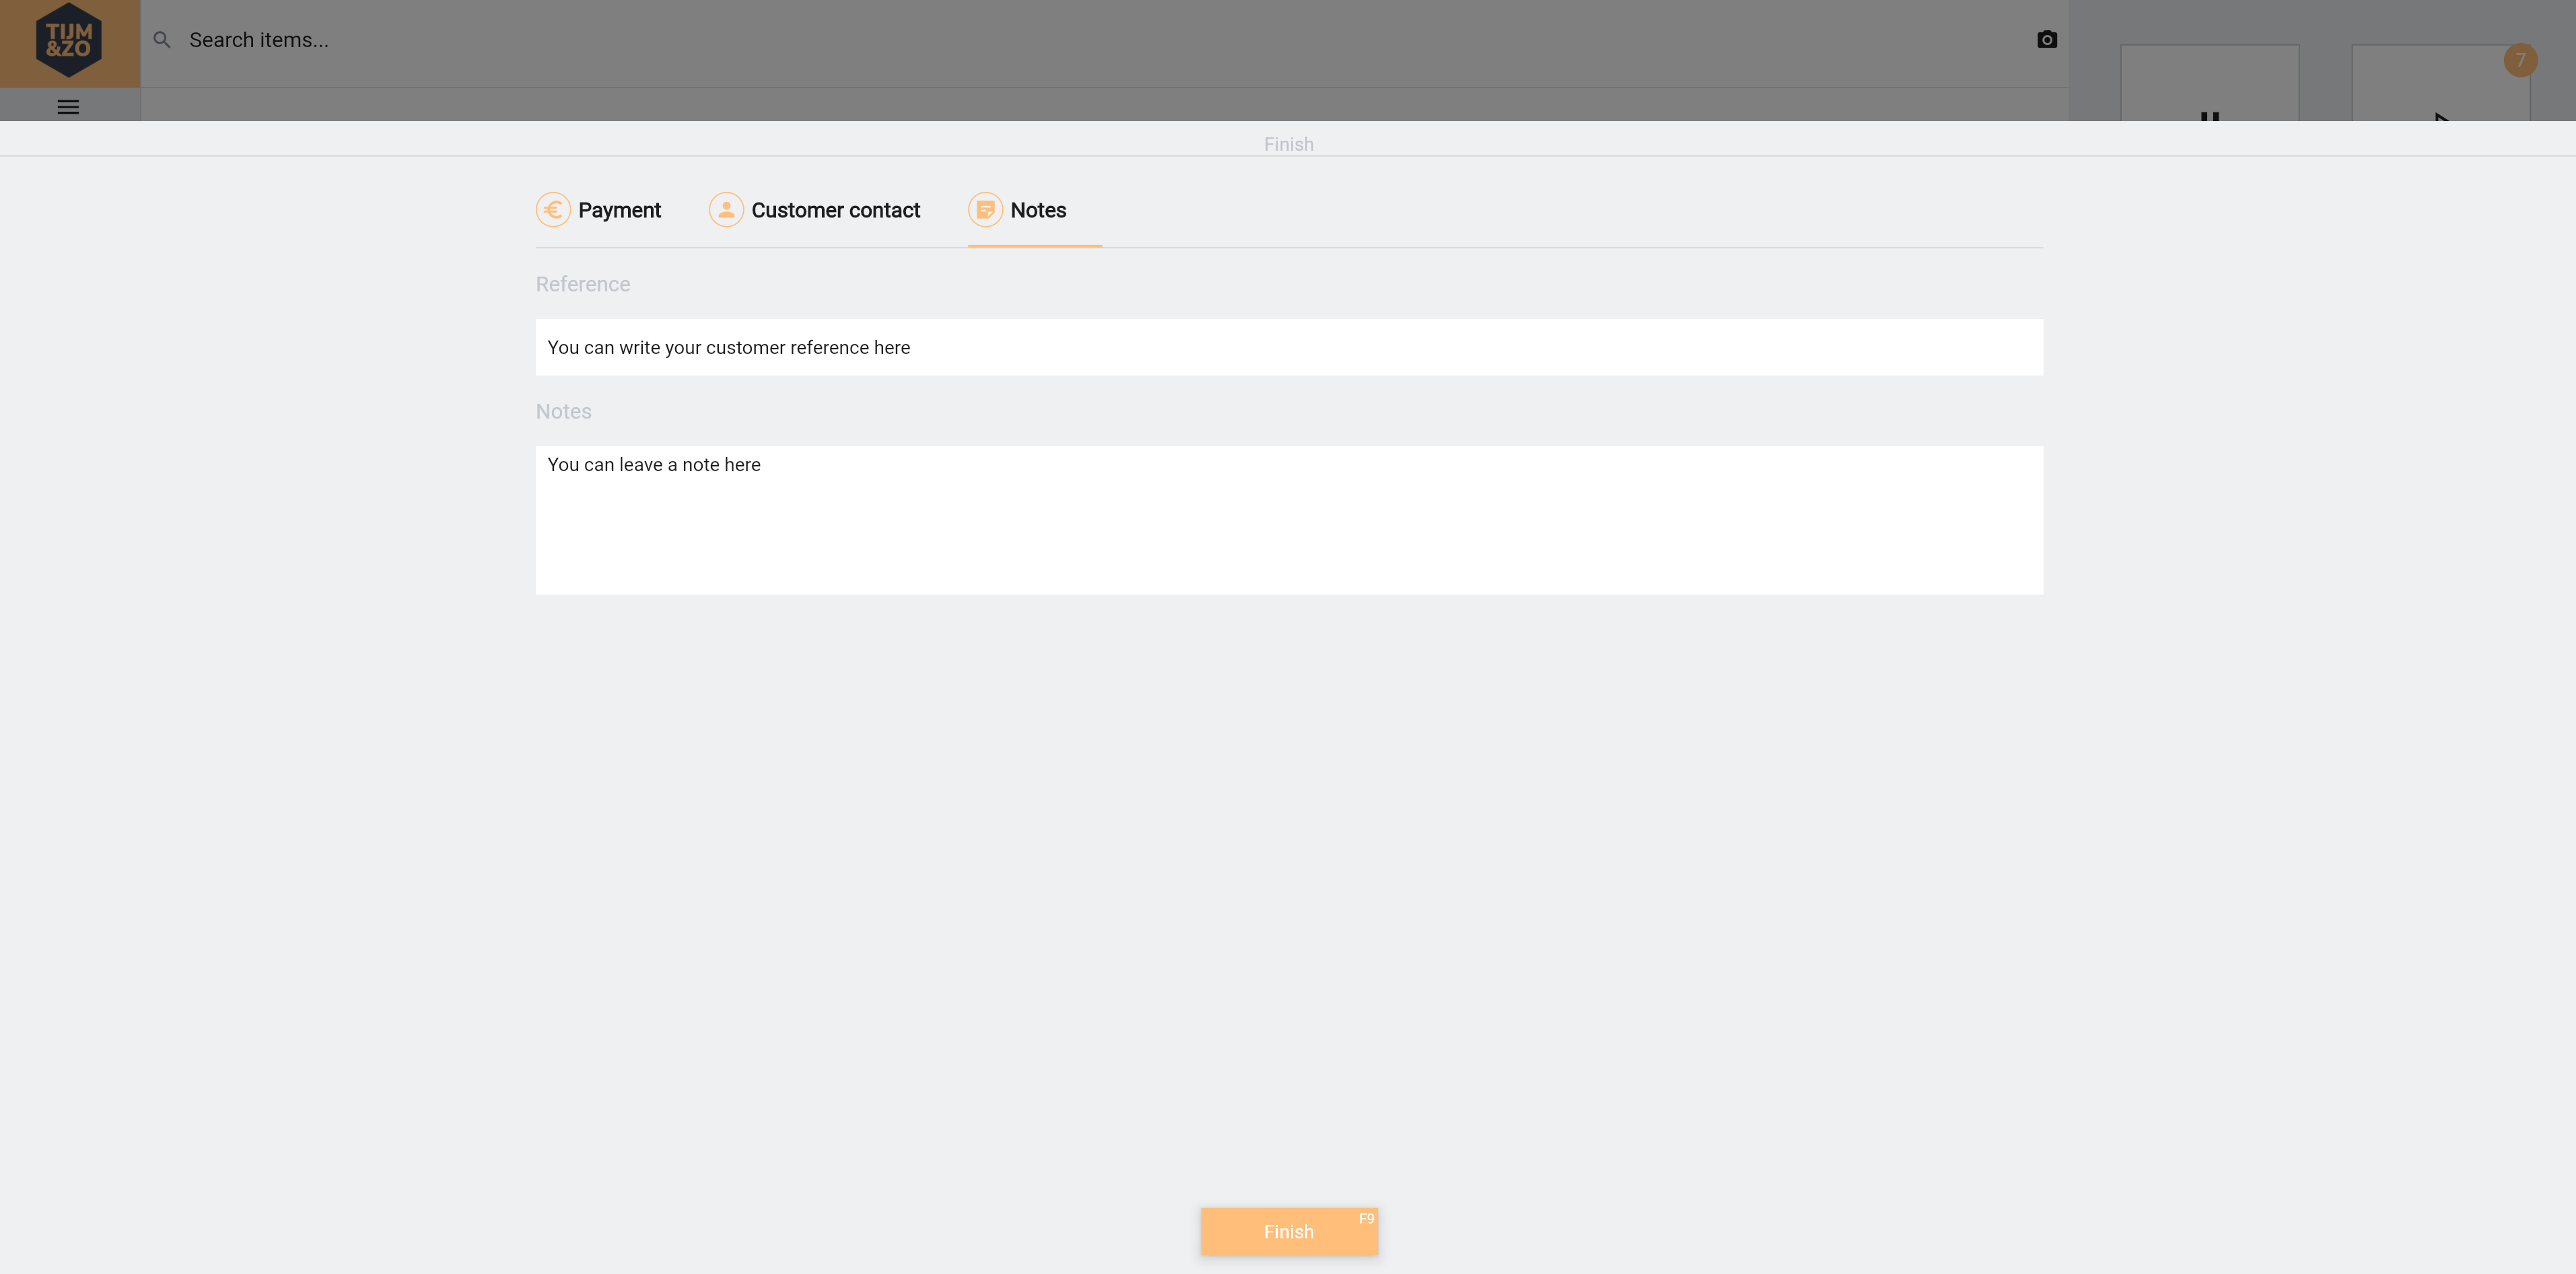
Task: Switch to the Payment tab
Action: [x=619, y=210]
